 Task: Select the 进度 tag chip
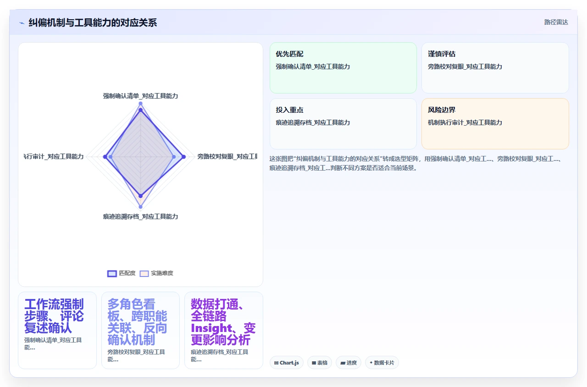(349, 363)
